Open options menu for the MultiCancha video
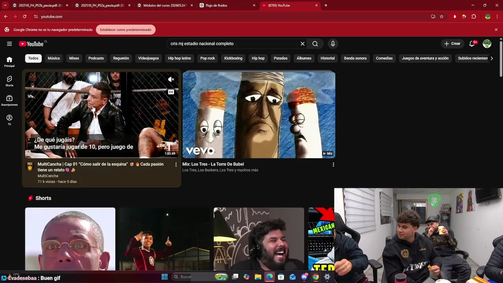The image size is (503, 283). point(176,165)
